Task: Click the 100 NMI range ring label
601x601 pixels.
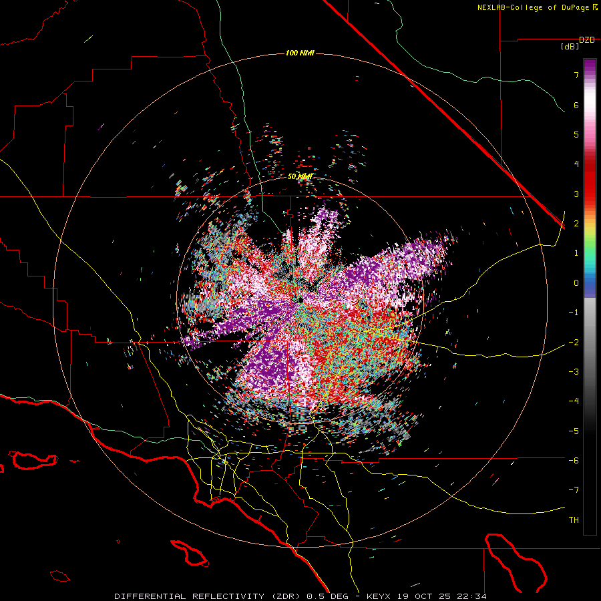Action: point(300,53)
